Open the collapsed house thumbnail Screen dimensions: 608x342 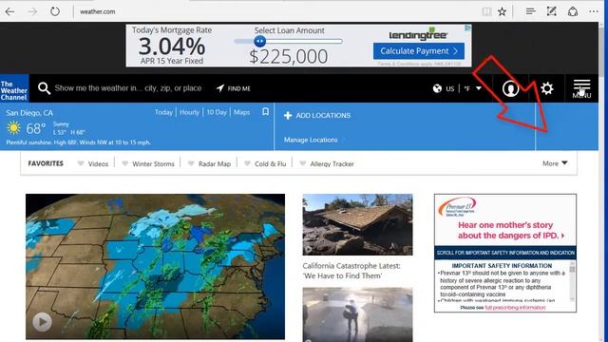(357, 224)
